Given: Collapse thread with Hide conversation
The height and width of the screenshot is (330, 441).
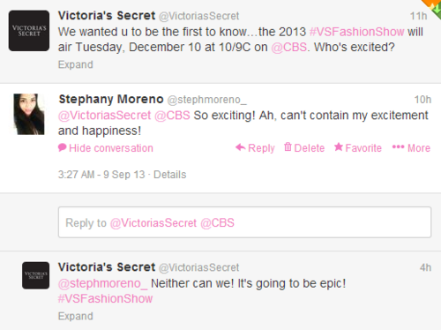Looking at the screenshot, I should (x=111, y=148).
